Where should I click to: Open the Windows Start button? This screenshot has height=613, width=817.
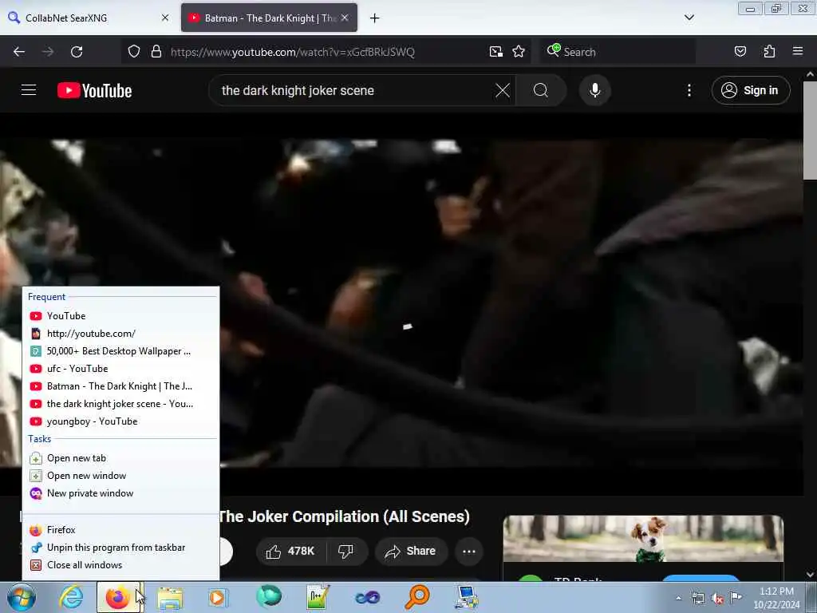(22, 597)
